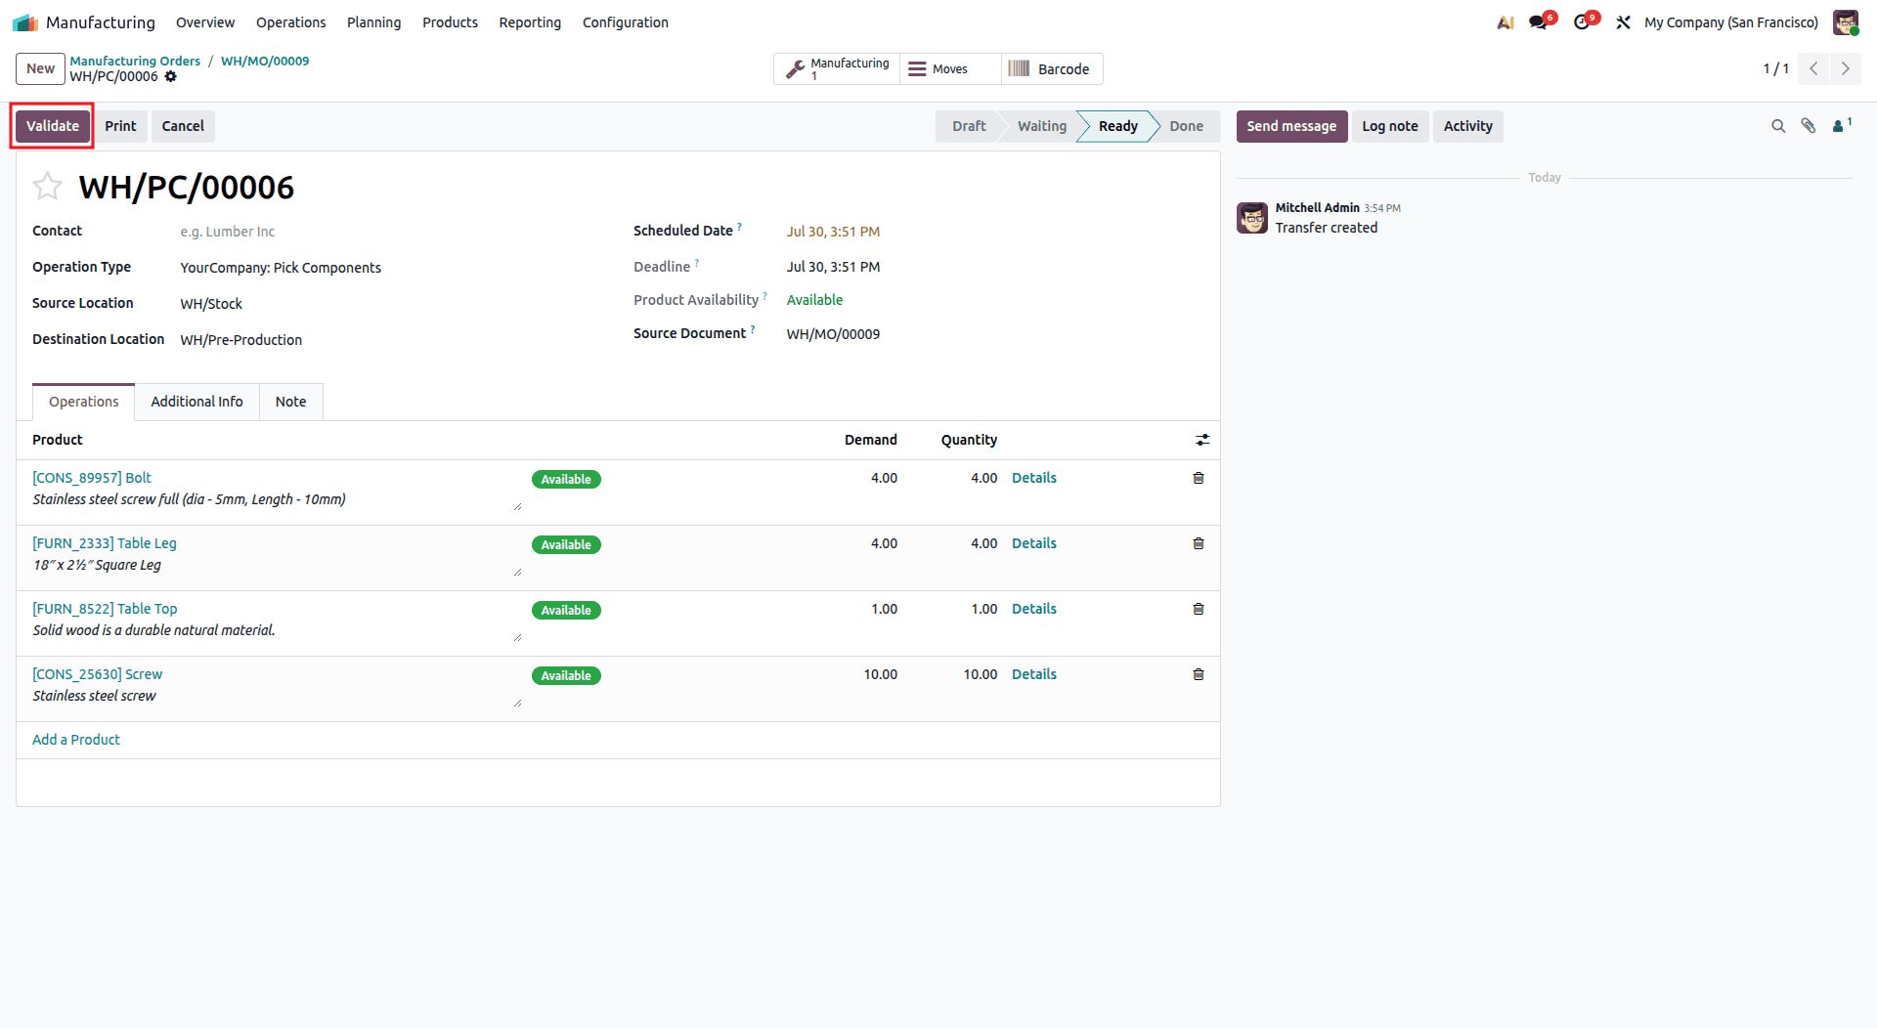Image resolution: width=1877 pixels, height=1028 pixels.
Task: Click the Manufacturing app logo icon
Action: click(25, 22)
